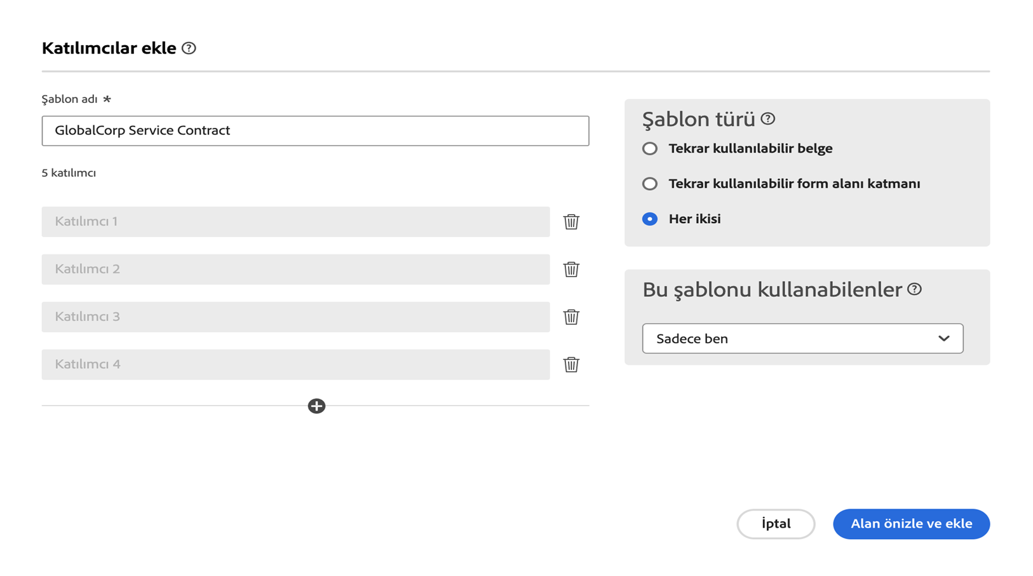Select Tekrar kullanılabilir belge option

649,148
